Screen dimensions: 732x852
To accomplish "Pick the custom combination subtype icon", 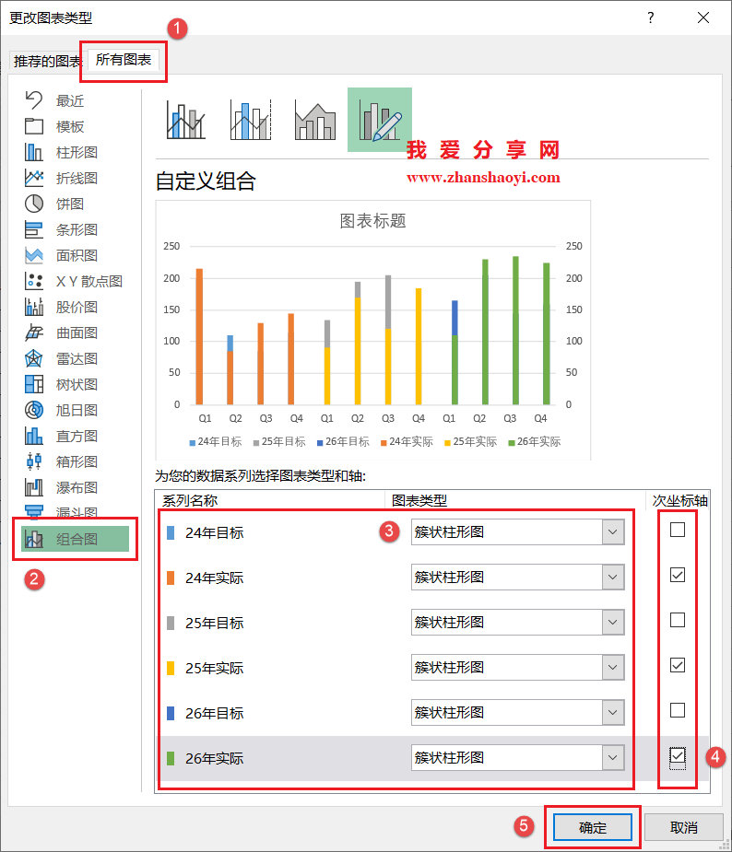I will click(380, 120).
